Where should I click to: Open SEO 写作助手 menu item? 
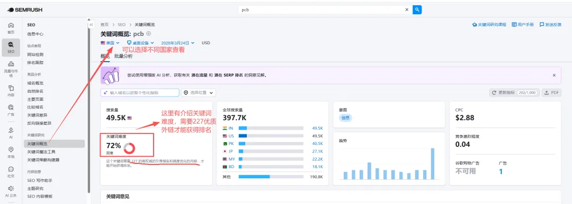[x=40, y=180]
